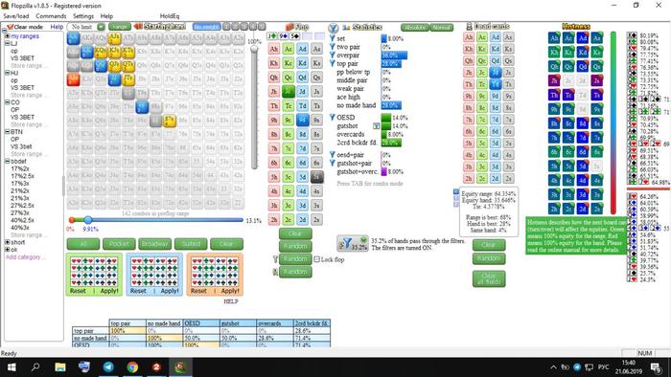Click Clear all fields button
671x377 pixels.
[489, 278]
